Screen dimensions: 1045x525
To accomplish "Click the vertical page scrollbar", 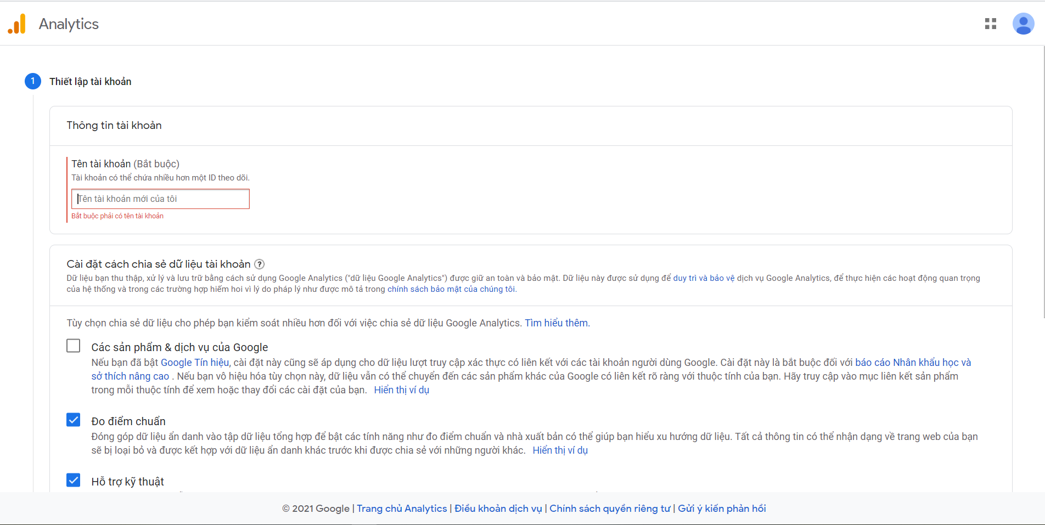I will tap(1043, 181).
